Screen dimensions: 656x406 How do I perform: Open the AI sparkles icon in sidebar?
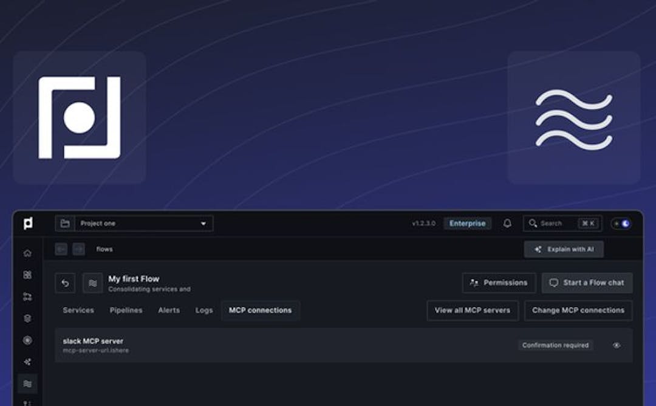point(27,362)
